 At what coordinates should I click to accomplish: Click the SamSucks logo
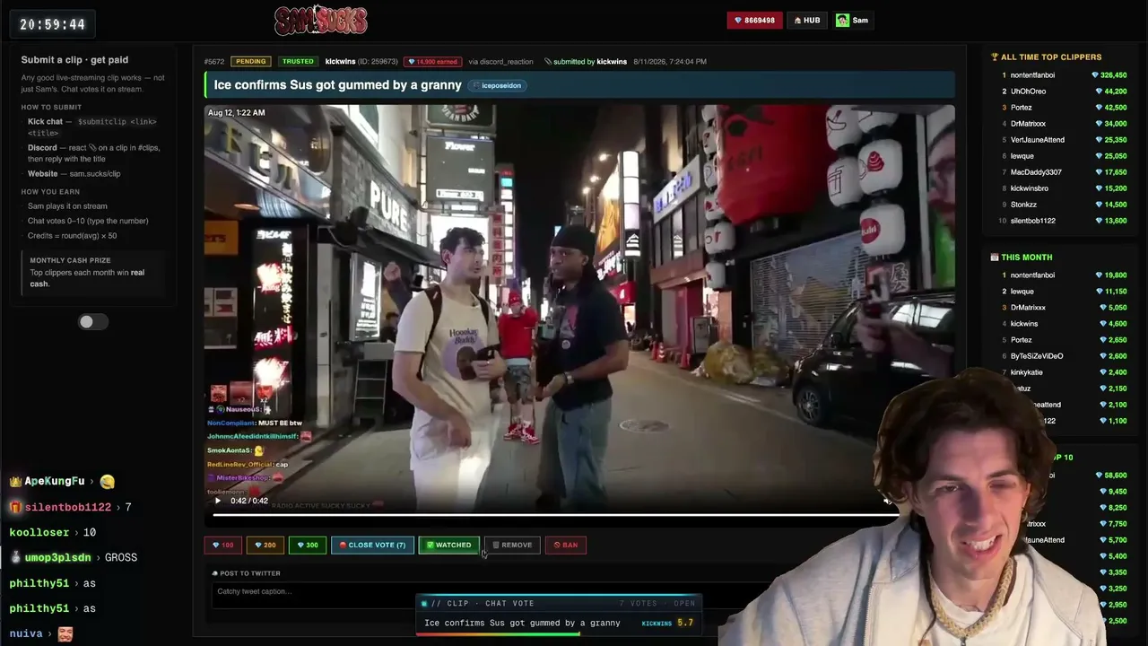point(320,20)
